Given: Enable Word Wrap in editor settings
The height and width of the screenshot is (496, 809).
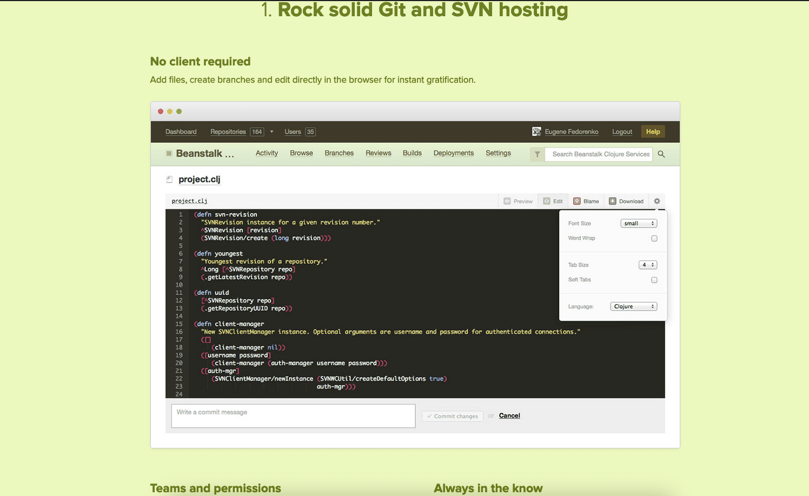Looking at the screenshot, I should pos(654,238).
